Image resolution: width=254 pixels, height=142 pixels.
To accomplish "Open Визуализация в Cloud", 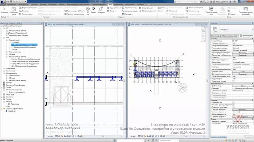I will point(74,11).
